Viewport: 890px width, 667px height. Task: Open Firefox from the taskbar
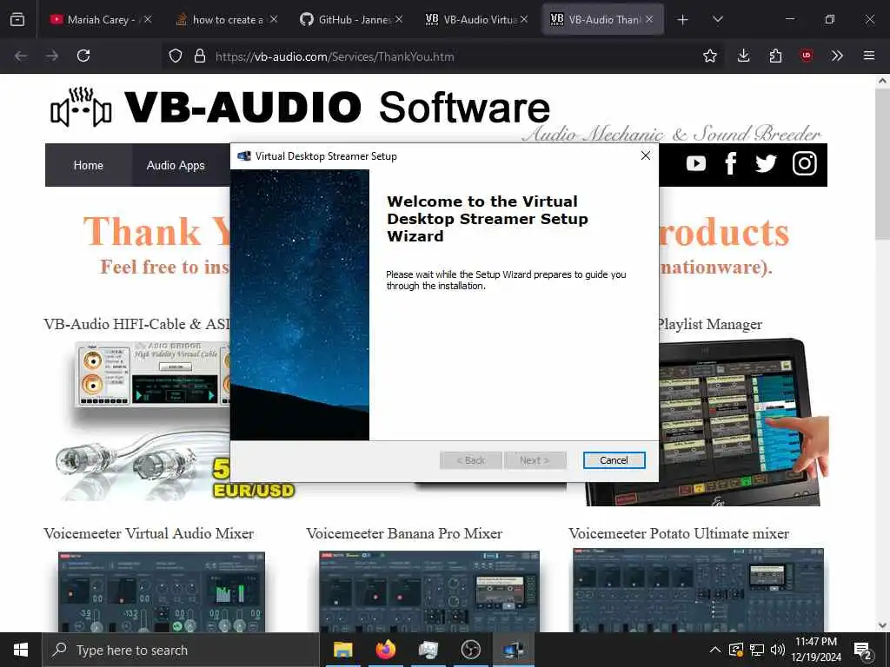coord(385,650)
